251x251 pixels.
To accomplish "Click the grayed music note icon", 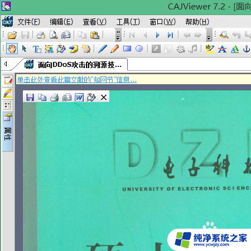I will pyautogui.click(x=193, y=49).
